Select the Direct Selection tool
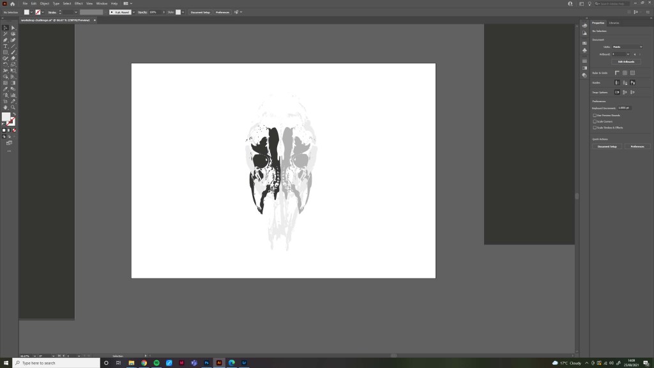 click(x=13, y=27)
